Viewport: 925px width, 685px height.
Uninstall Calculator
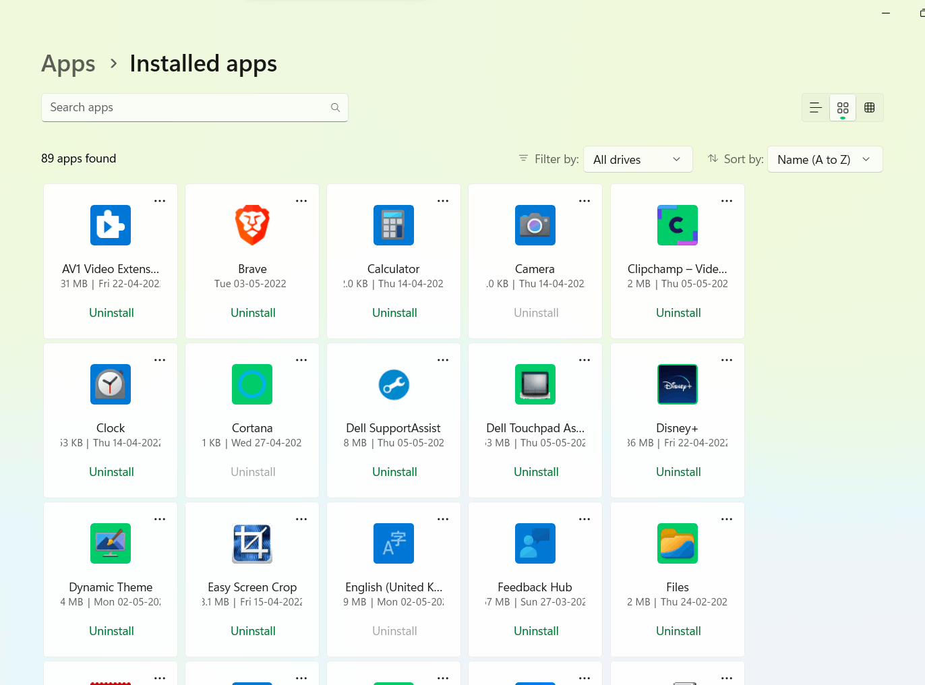[x=394, y=313]
